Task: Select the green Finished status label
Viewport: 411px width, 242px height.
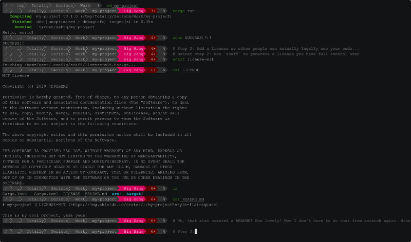Action: [22, 22]
